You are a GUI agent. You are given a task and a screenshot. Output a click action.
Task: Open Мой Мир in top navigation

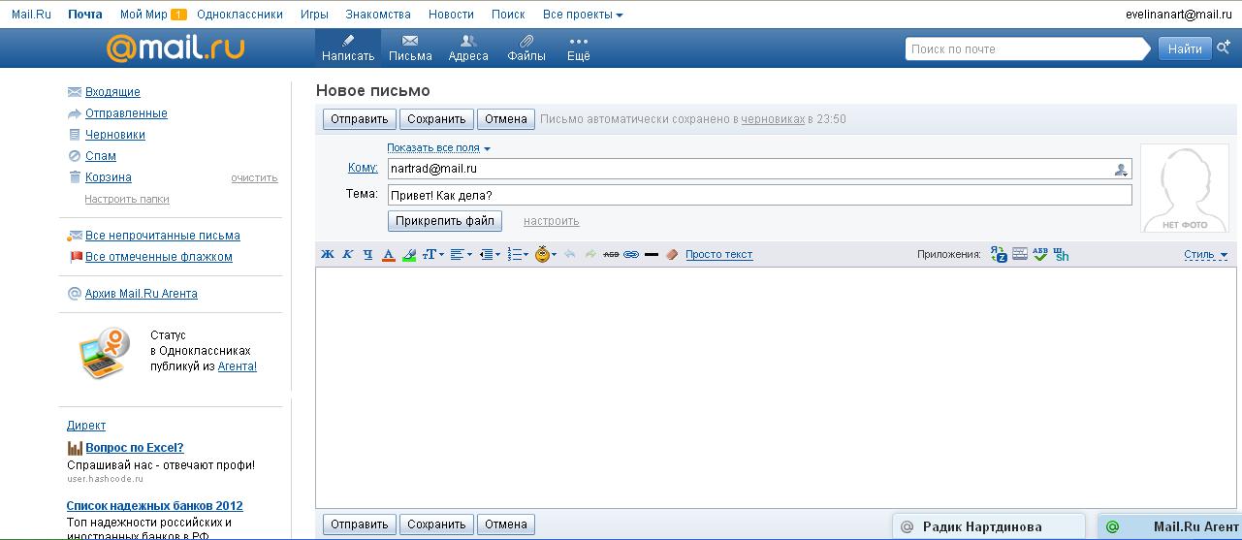(x=143, y=15)
